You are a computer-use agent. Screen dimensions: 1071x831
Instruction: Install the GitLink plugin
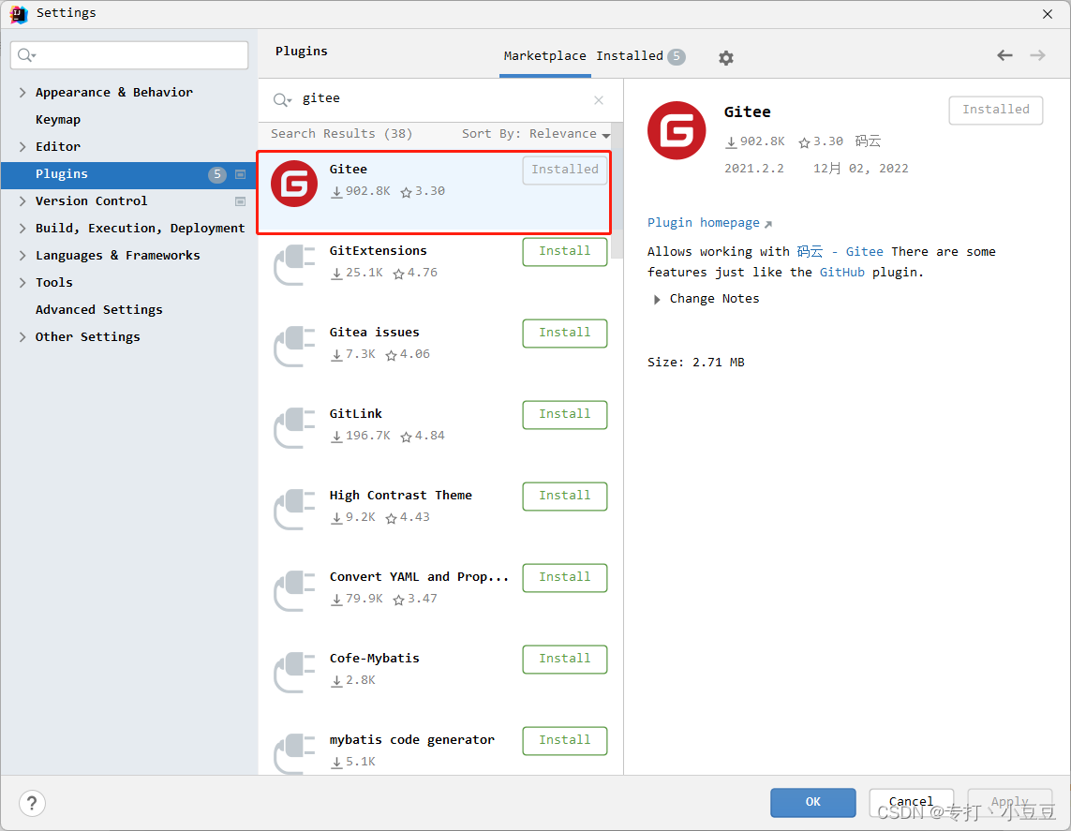coord(565,414)
